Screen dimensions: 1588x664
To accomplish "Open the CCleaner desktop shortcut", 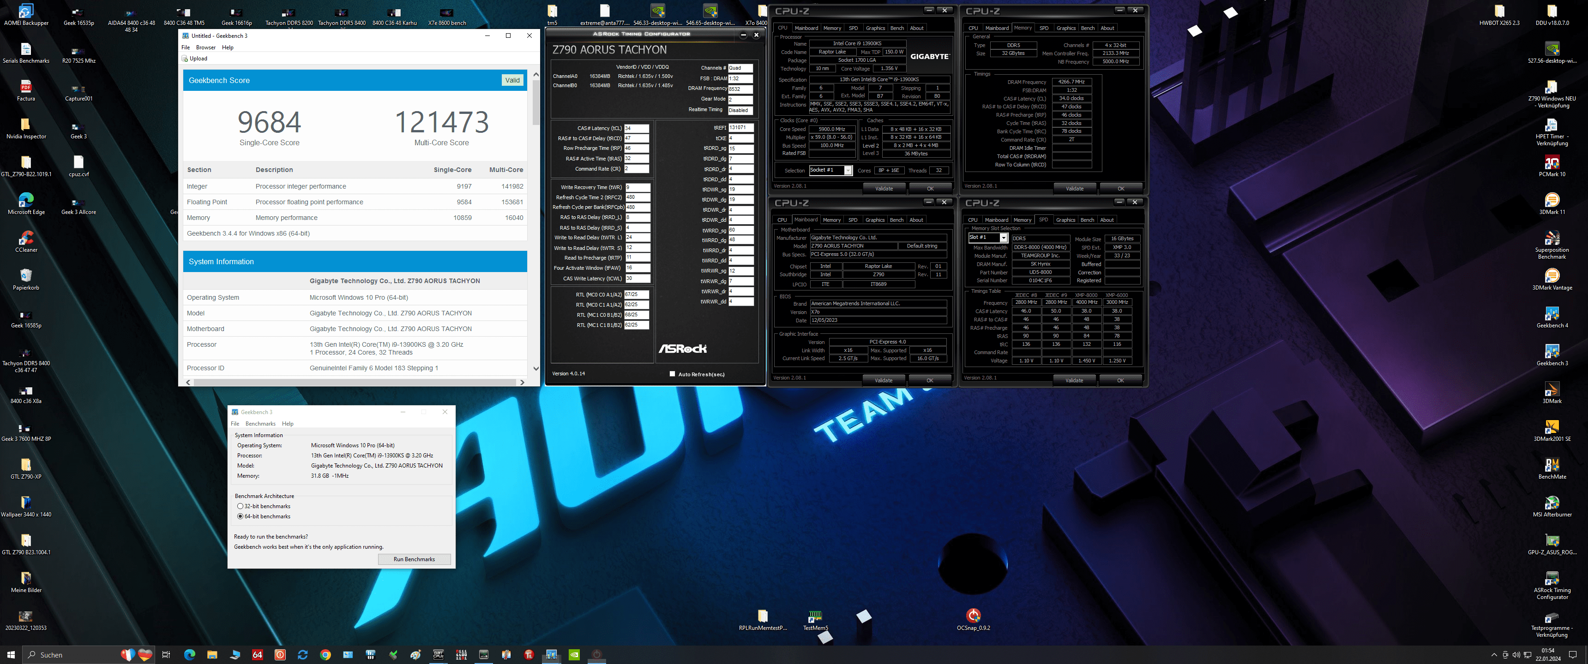I will (26, 242).
